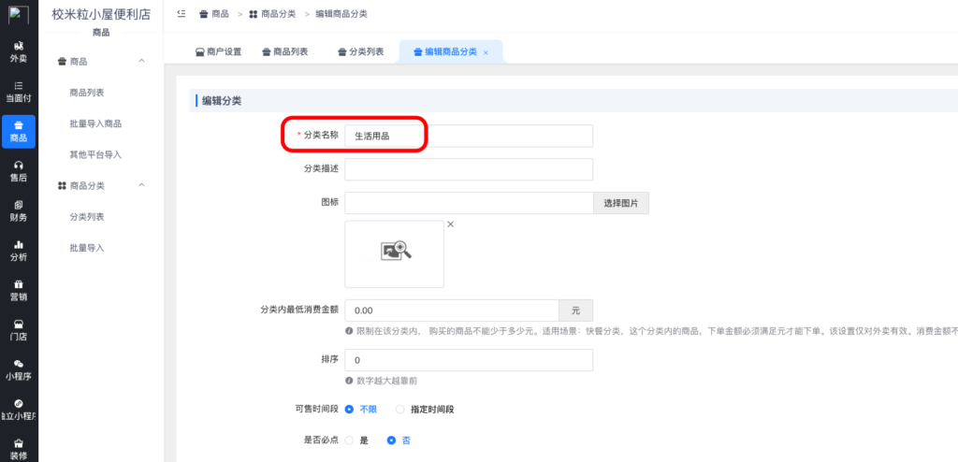
Task: Click the 排序 input field
Action: (469, 360)
